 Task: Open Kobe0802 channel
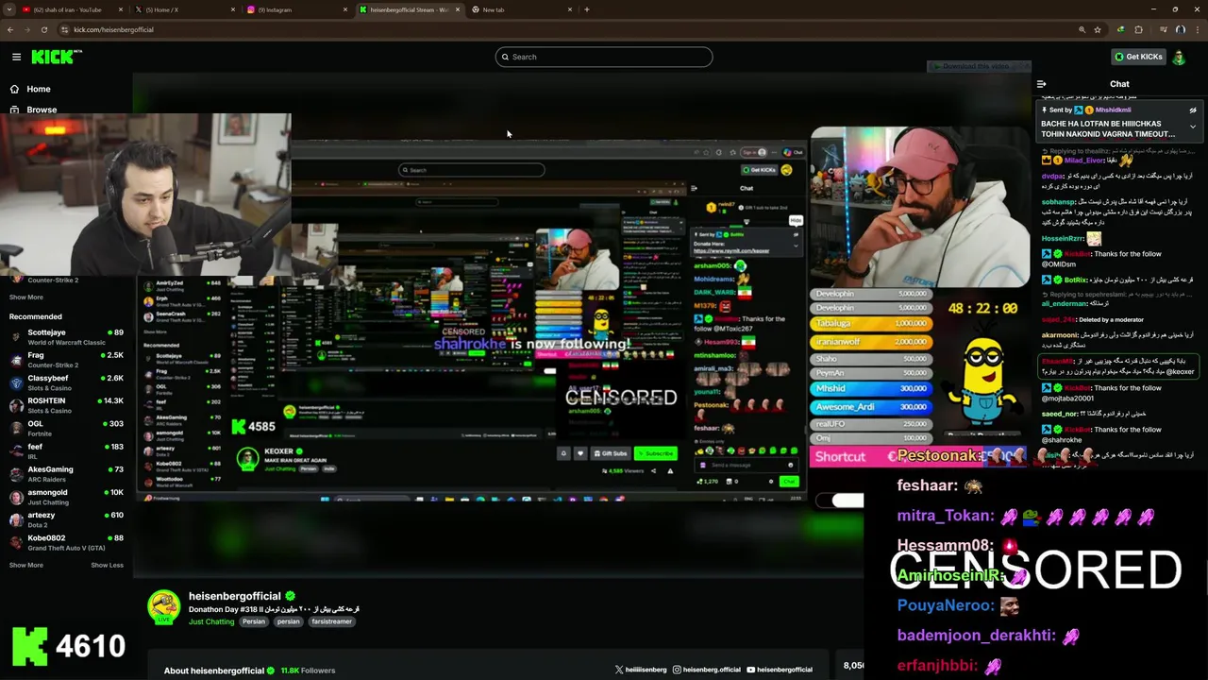pos(66,542)
